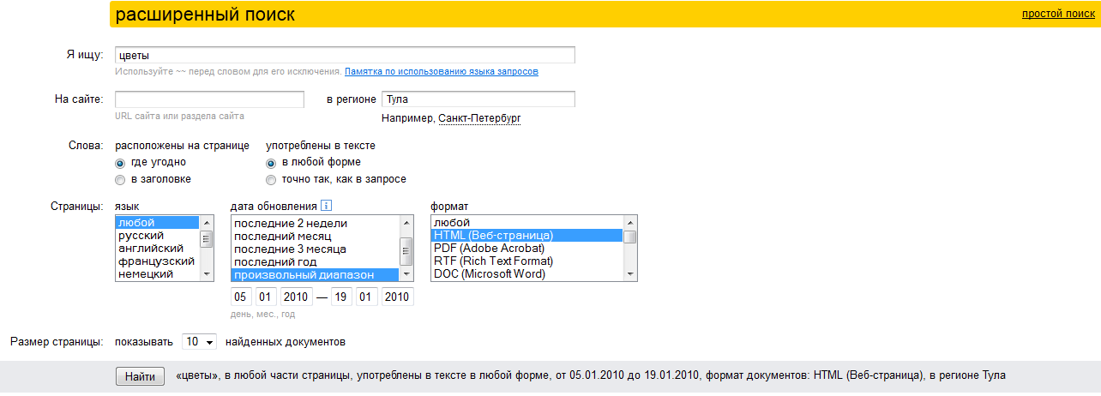Image resolution: width=1101 pixels, height=396 pixels.
Task: Click language list scrollbar up arrow
Action: [207, 222]
